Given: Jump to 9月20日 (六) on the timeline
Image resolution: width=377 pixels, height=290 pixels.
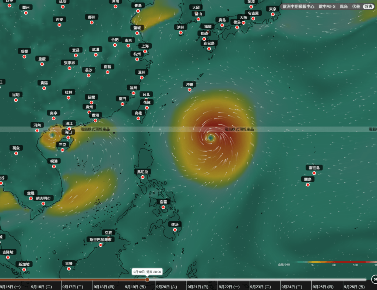Looking at the screenshot, I should pos(166,287).
